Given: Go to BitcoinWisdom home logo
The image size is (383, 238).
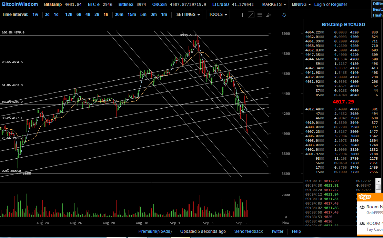Looking at the screenshot, I should [x=20, y=4].
